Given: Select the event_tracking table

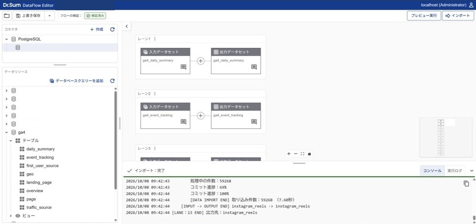Looking at the screenshot, I should [40, 158].
